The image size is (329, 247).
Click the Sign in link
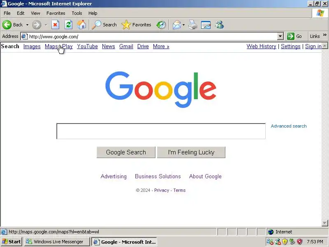(x=313, y=46)
